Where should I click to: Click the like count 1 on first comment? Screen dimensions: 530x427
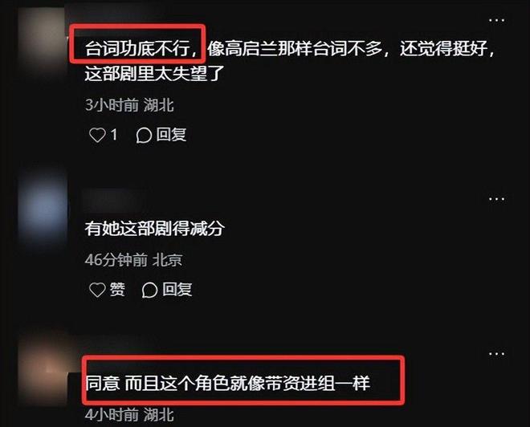114,135
